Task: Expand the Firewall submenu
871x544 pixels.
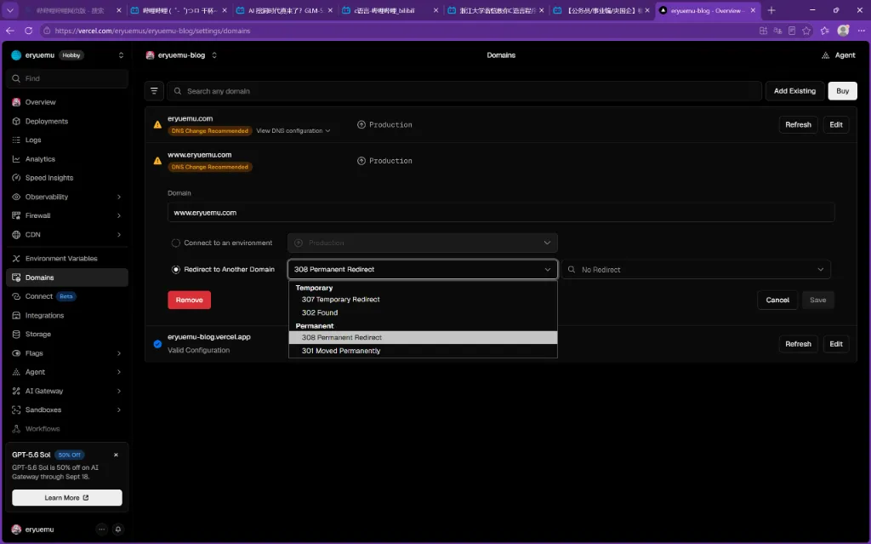Action: (119, 216)
